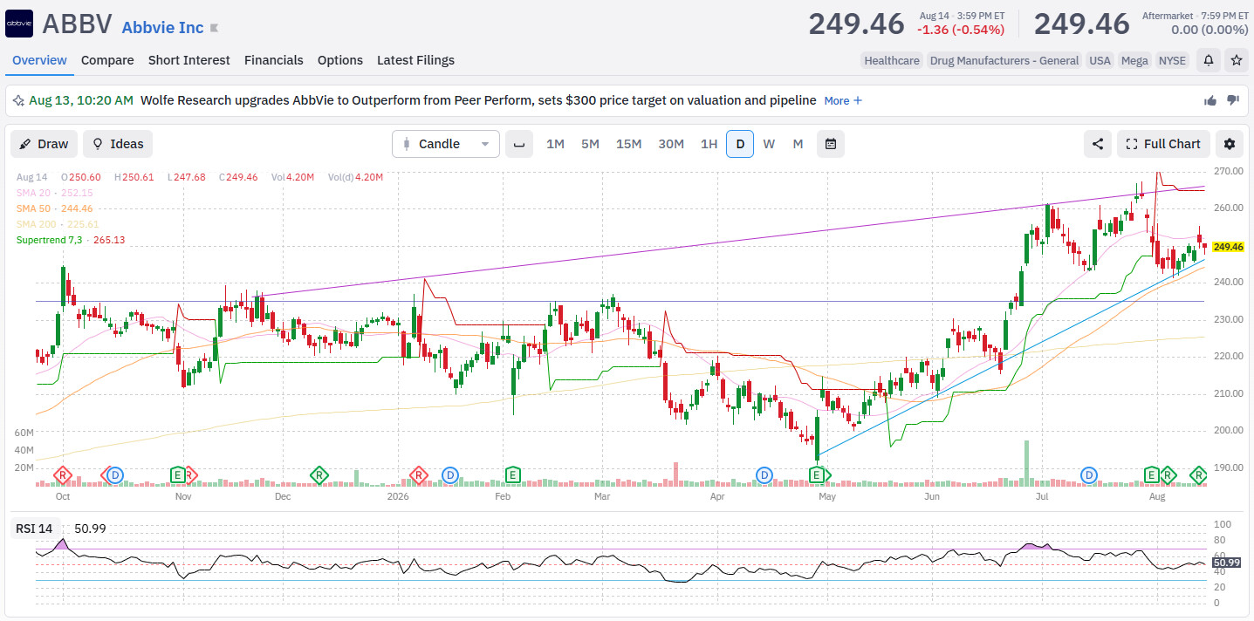Viewport: 1254px width, 621px height.
Task: Open the Candle chart type dropdown
Action: 446,144
